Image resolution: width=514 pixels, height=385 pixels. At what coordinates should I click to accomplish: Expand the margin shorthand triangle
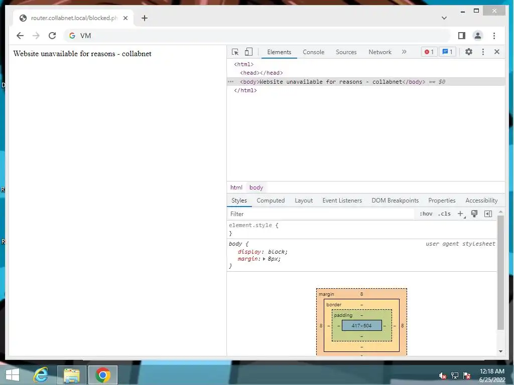pyautogui.click(x=264, y=259)
